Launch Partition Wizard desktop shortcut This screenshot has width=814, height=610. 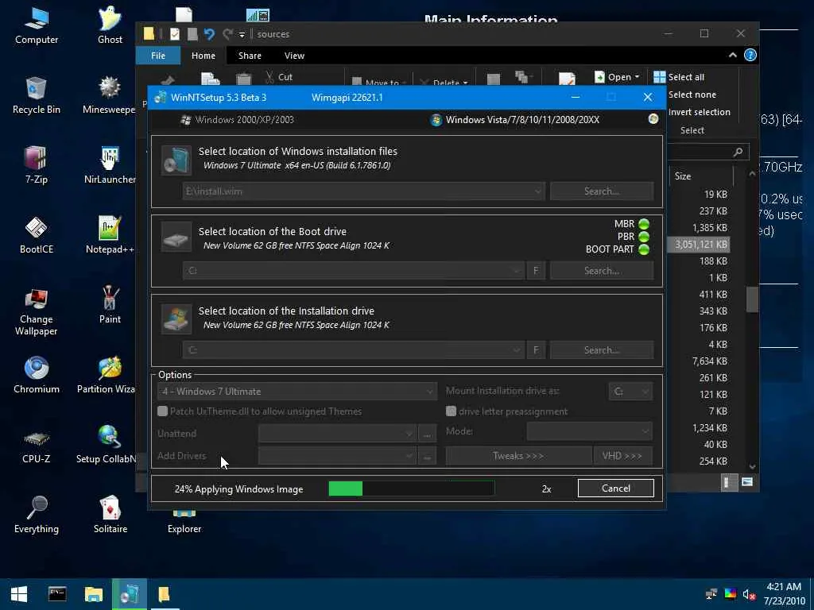[x=106, y=375]
